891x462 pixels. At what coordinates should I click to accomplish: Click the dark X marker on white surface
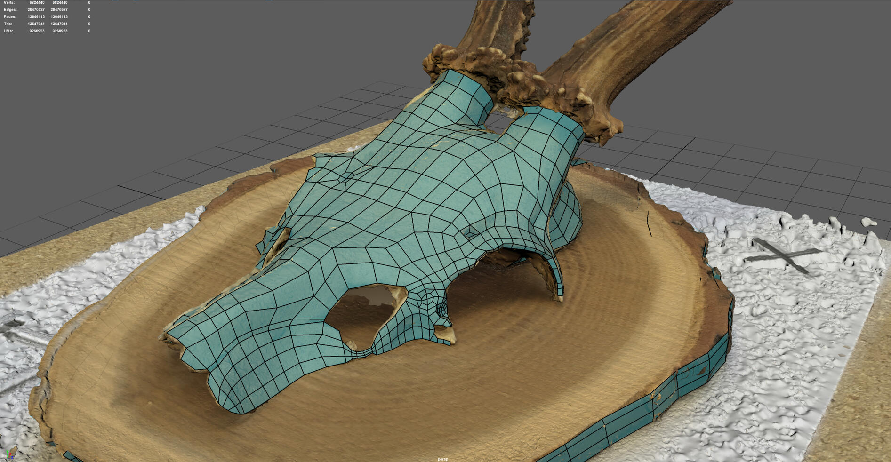coord(782,255)
